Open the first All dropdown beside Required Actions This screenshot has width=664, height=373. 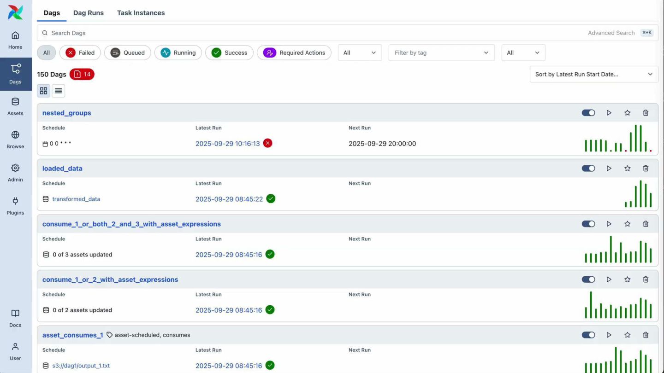(x=360, y=52)
